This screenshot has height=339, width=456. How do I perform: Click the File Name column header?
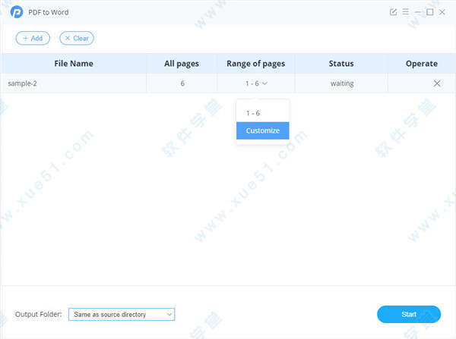(74, 64)
